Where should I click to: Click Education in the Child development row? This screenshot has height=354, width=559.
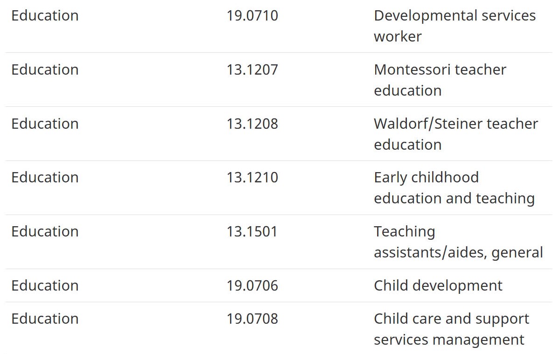pyautogui.click(x=45, y=286)
